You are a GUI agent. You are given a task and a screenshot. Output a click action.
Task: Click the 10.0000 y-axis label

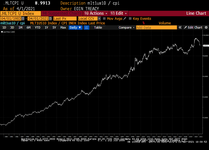[206, 35]
